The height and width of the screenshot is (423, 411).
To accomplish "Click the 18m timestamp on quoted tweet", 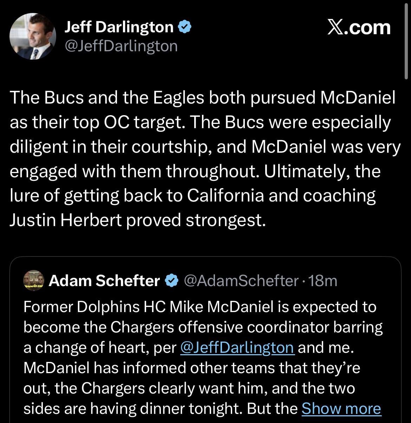I will [322, 280].
